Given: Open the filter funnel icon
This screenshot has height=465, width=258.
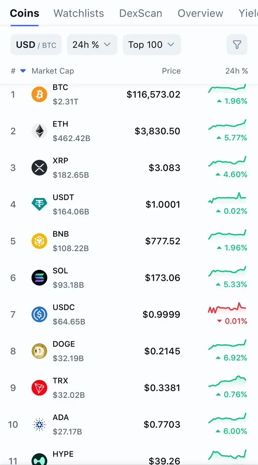Looking at the screenshot, I should pyautogui.click(x=237, y=45).
